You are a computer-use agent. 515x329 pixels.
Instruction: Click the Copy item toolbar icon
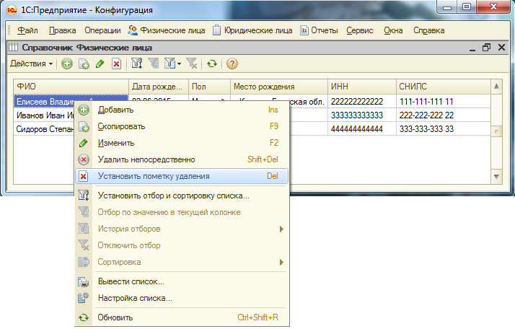pos(84,63)
